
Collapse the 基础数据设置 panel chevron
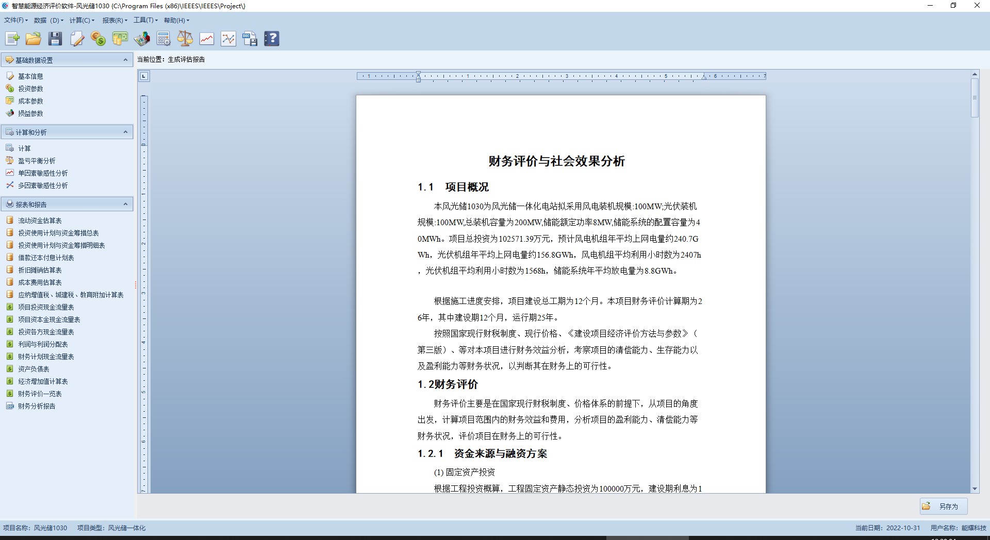click(x=125, y=60)
